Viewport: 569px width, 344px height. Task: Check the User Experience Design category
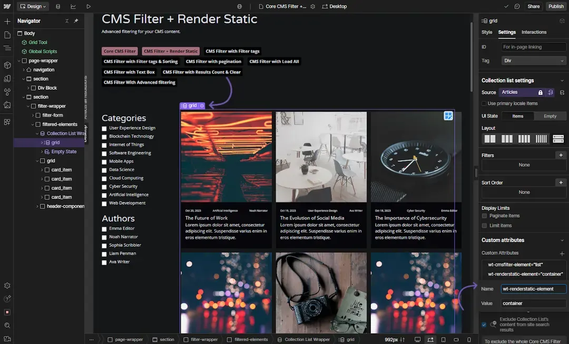tap(104, 128)
